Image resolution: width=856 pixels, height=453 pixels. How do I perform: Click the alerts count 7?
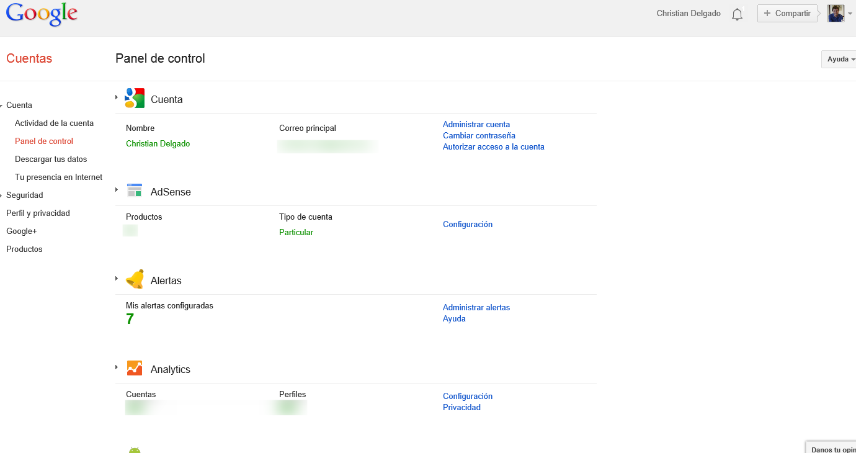click(x=130, y=319)
